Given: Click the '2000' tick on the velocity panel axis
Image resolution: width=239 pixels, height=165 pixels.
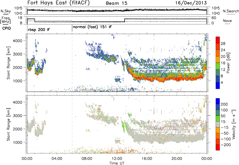Looking at the screenshot, I should click(x=18, y=129).
